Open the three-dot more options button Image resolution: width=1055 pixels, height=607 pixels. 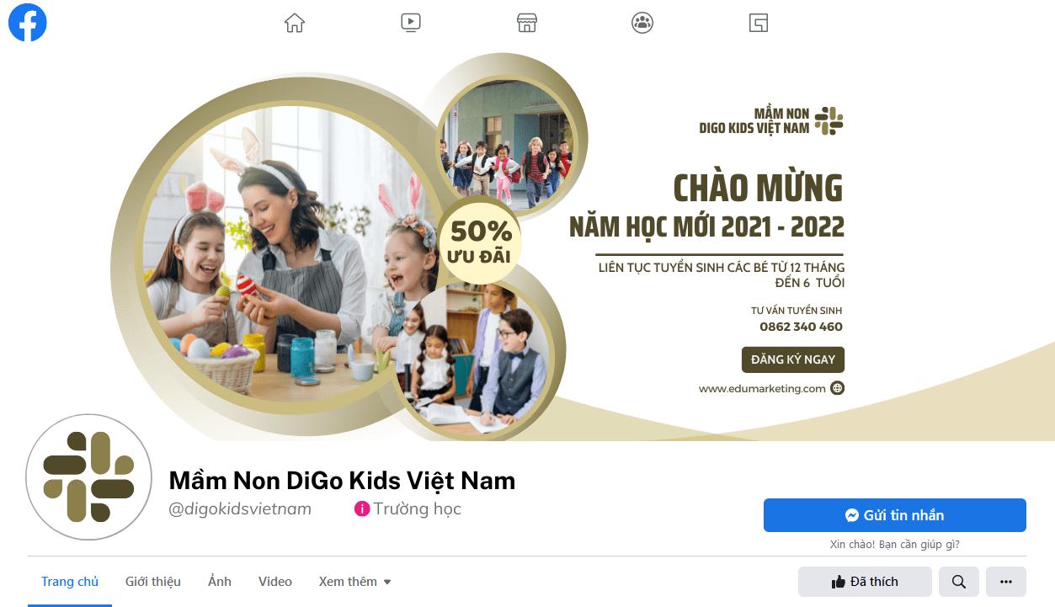click(1006, 582)
